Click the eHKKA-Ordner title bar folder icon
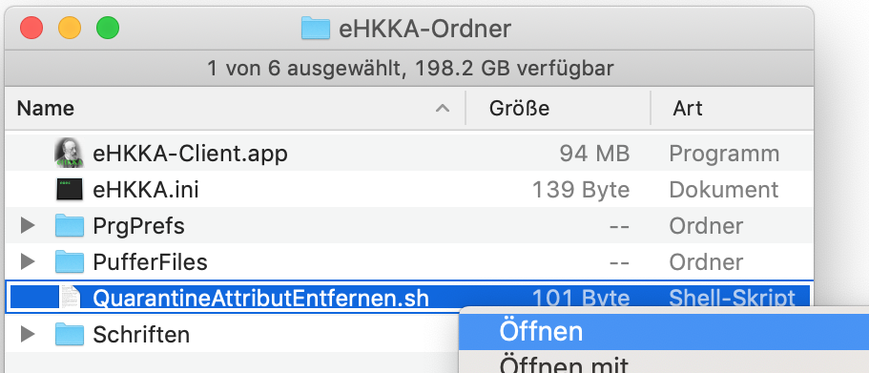 coord(316,29)
